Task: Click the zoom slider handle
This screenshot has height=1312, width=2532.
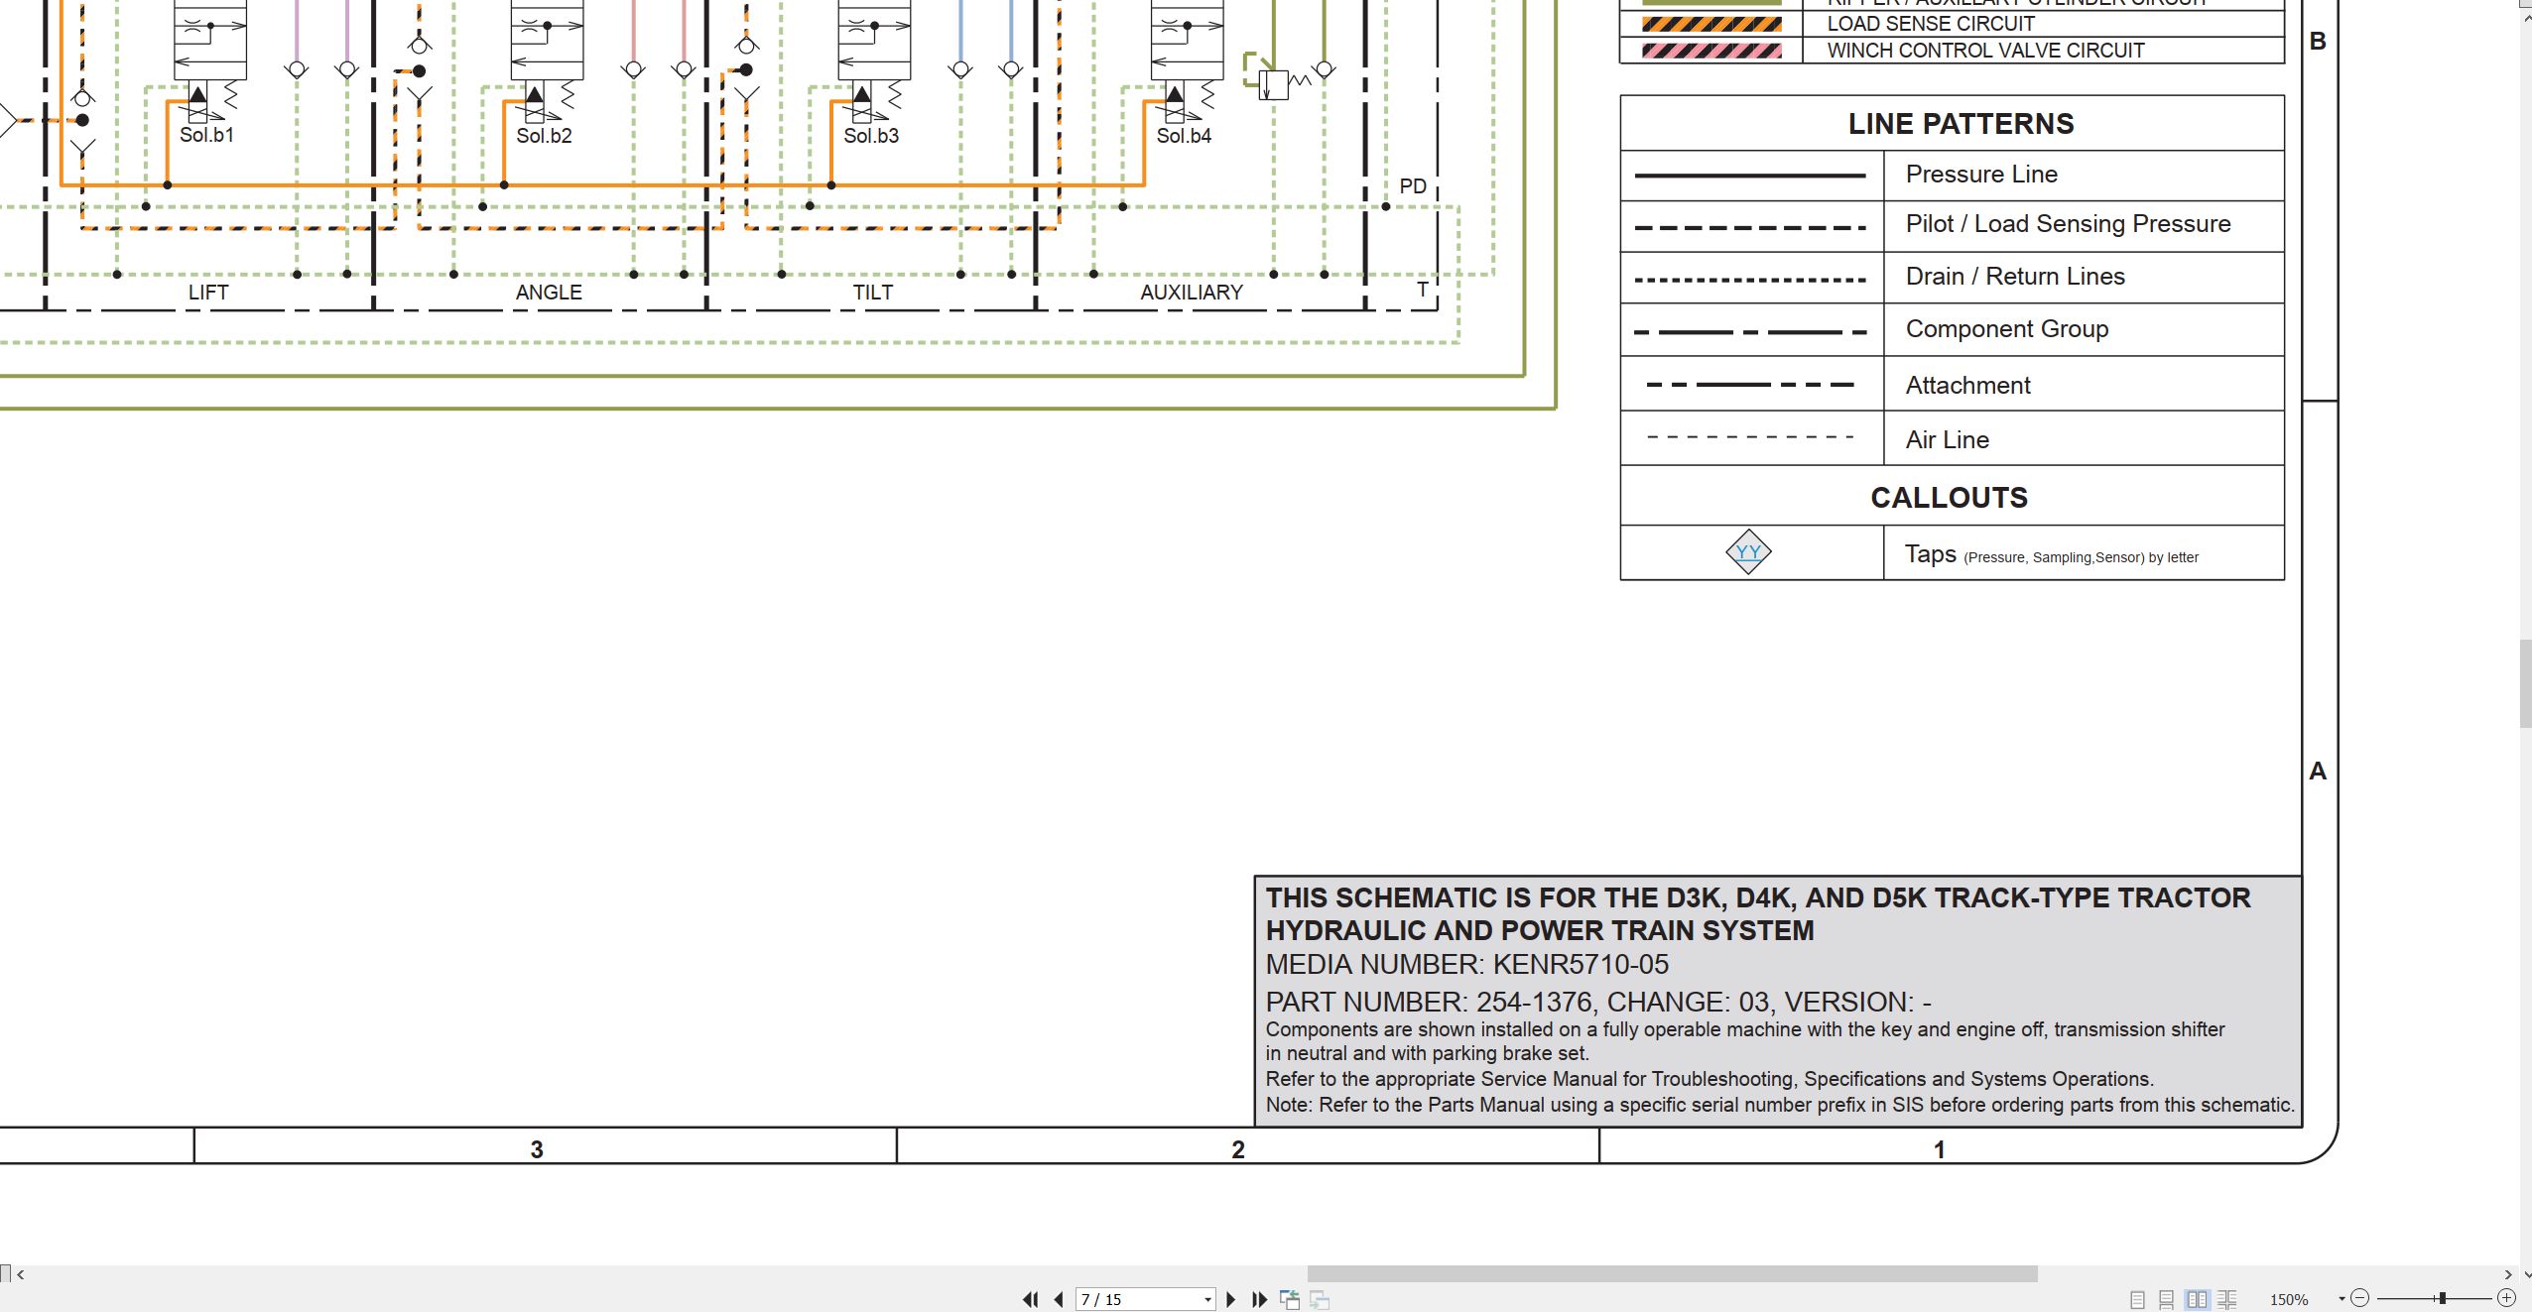Action: 2442,1298
